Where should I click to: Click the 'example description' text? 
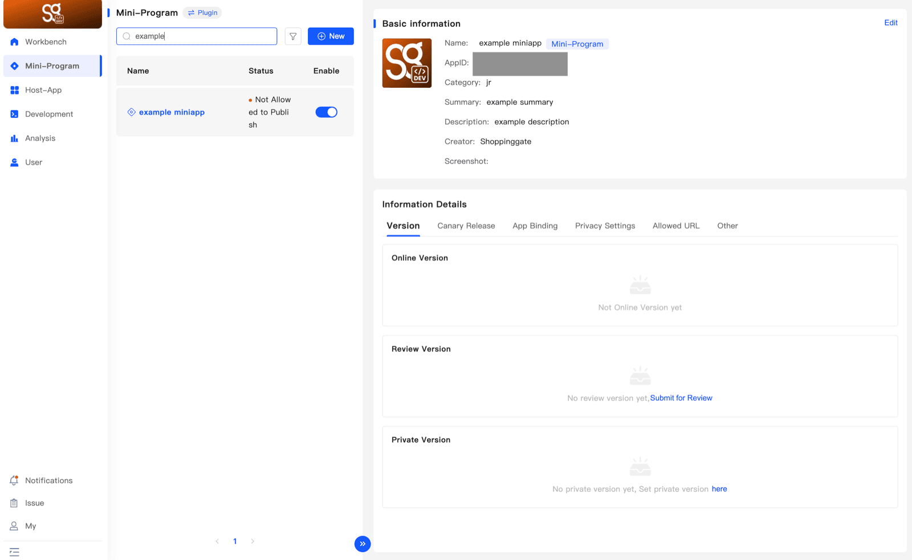(532, 122)
